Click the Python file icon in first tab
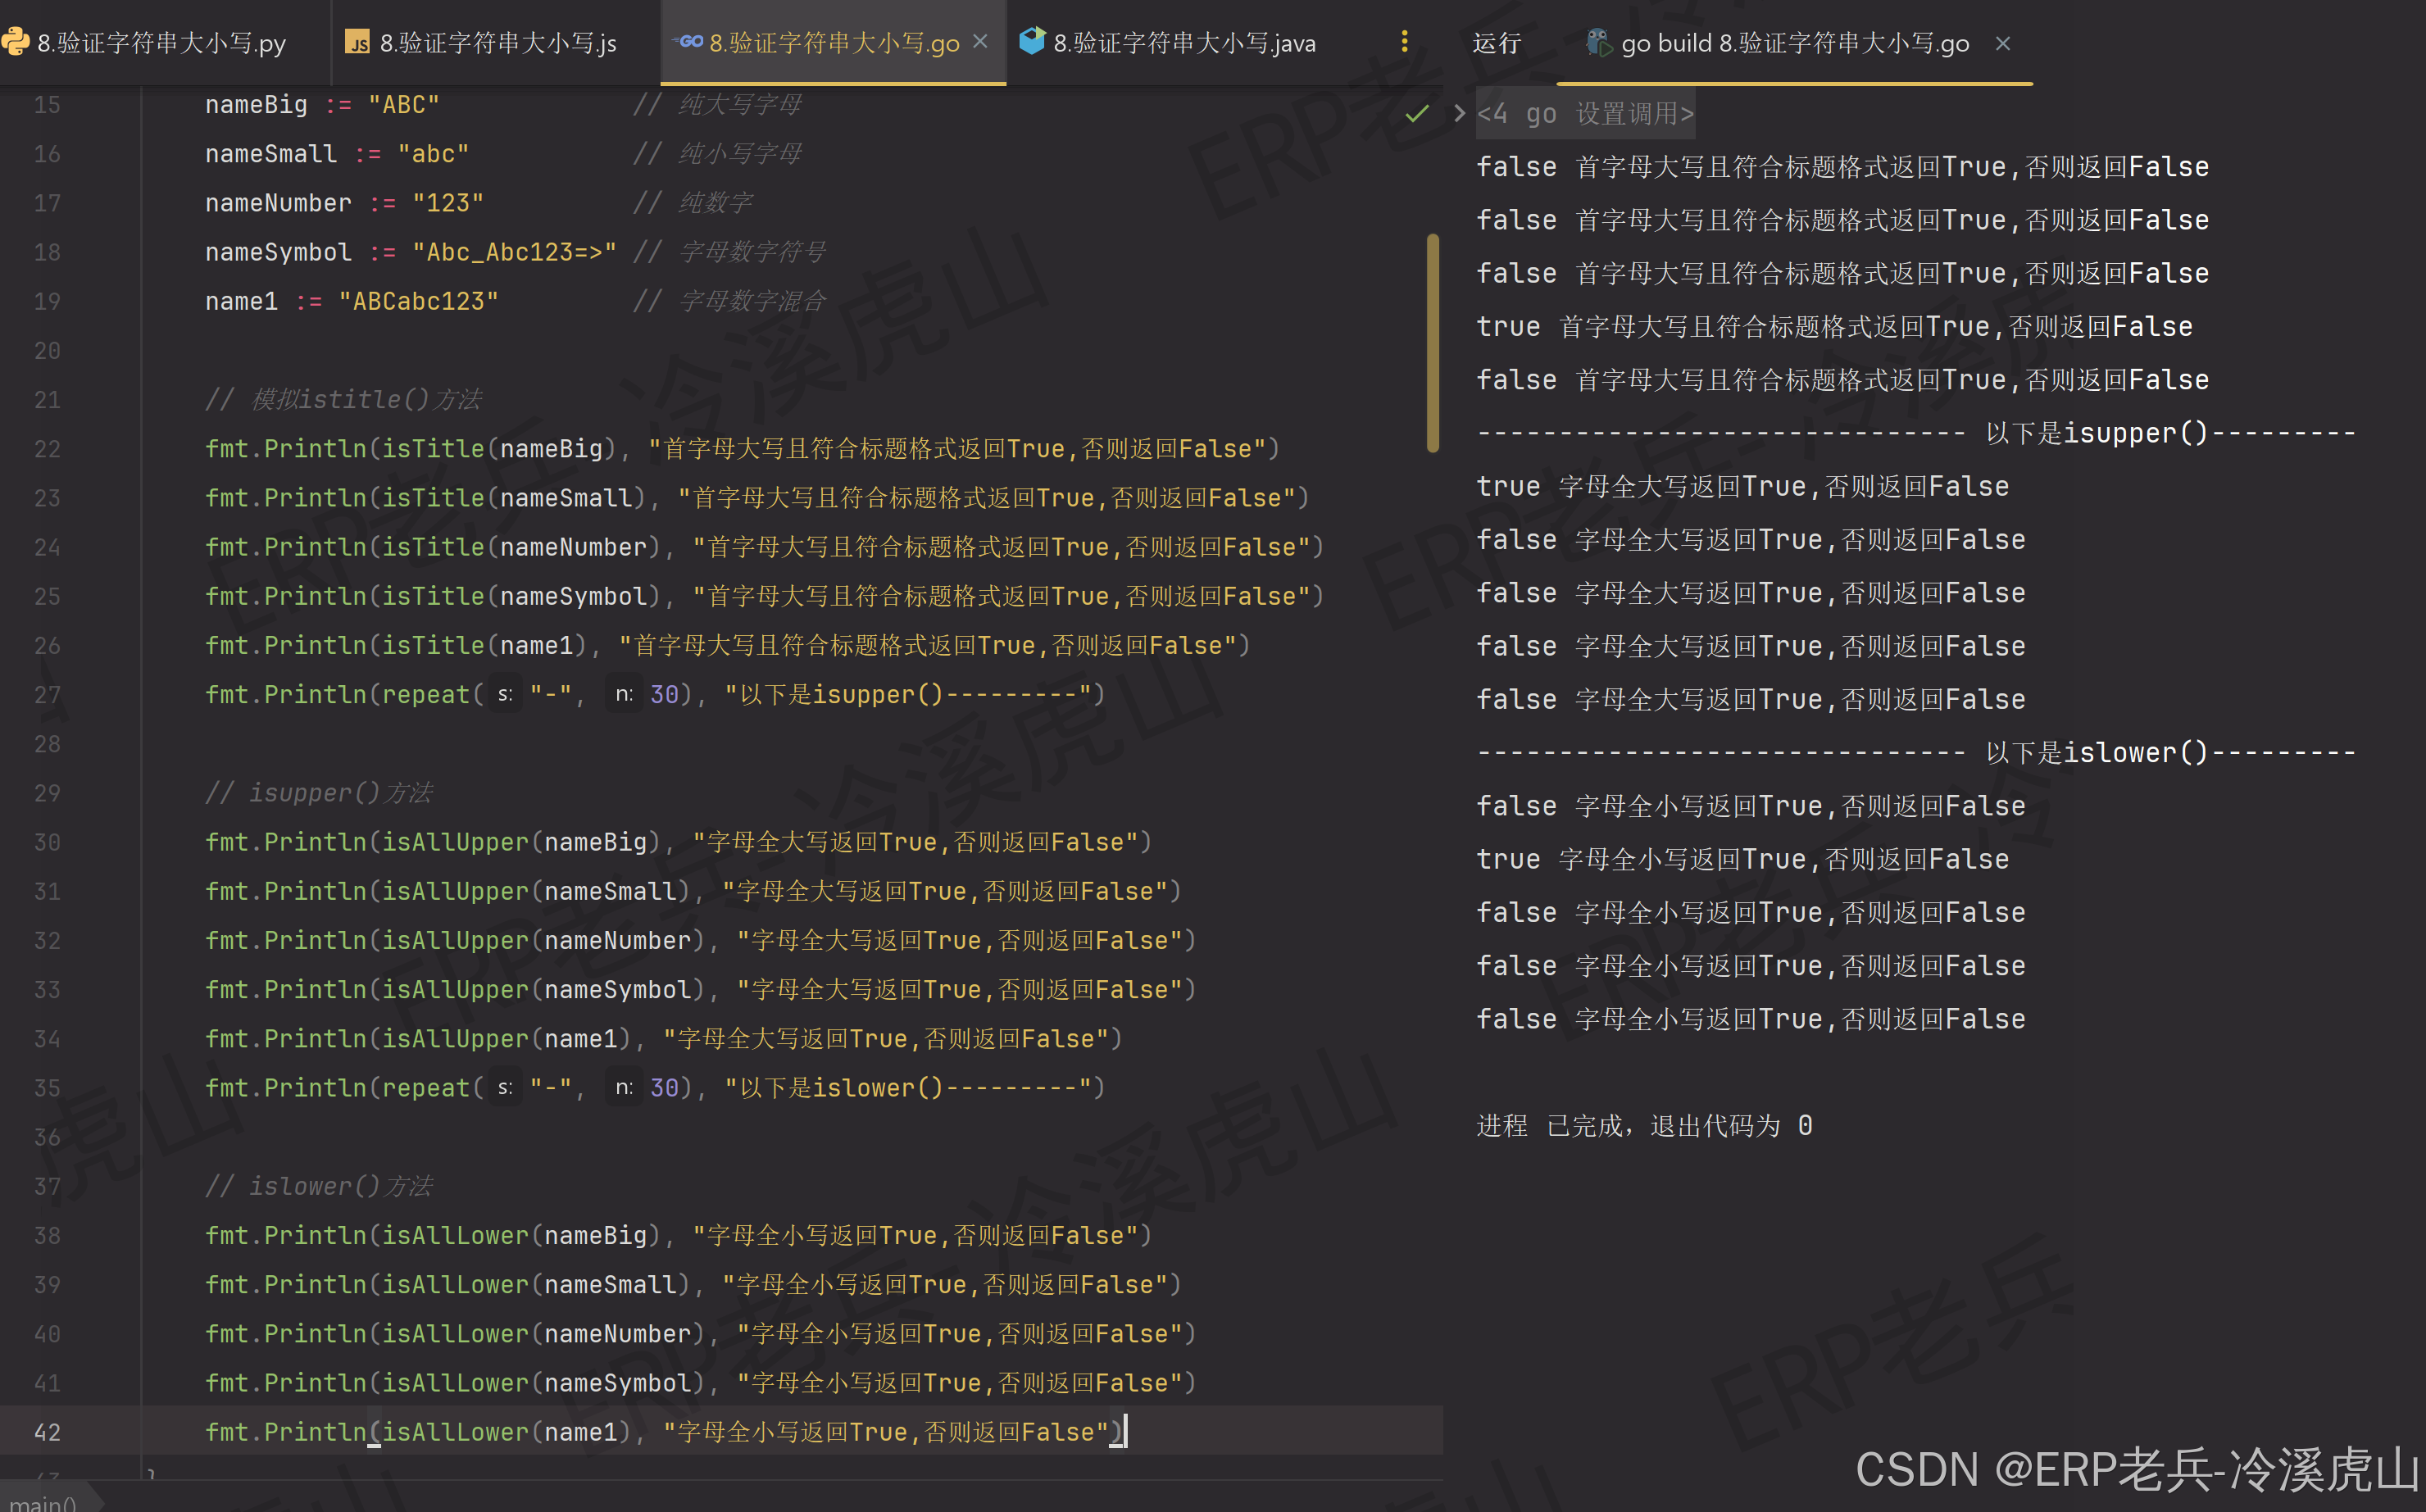 click(x=15, y=42)
